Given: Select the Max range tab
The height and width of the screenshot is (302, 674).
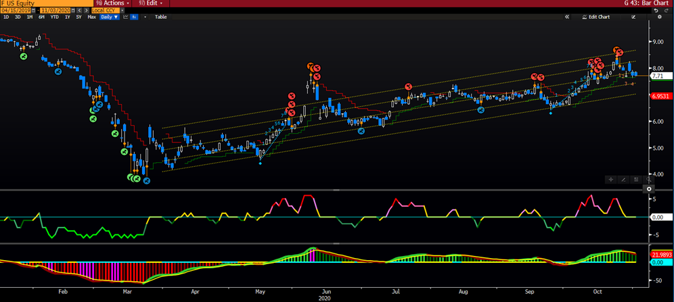Looking at the screenshot, I should point(91,17).
